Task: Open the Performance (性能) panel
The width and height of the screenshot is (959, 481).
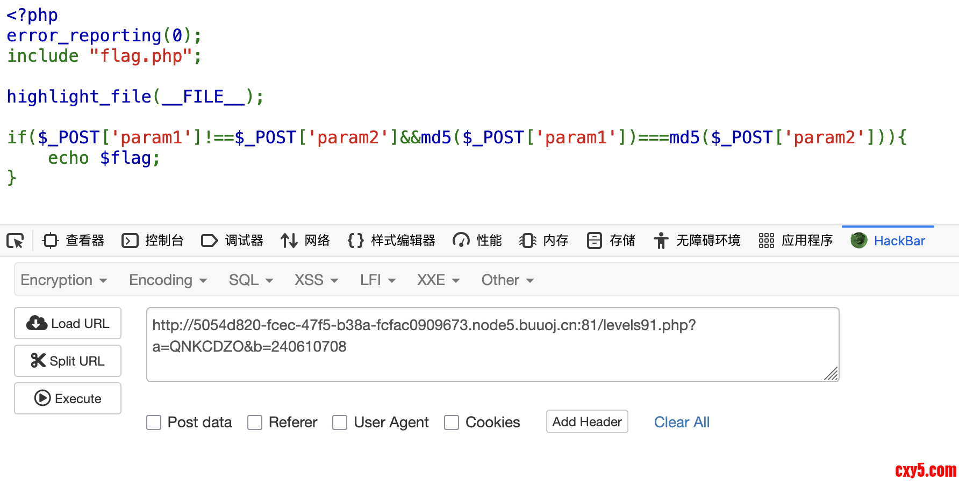Action: tap(477, 240)
